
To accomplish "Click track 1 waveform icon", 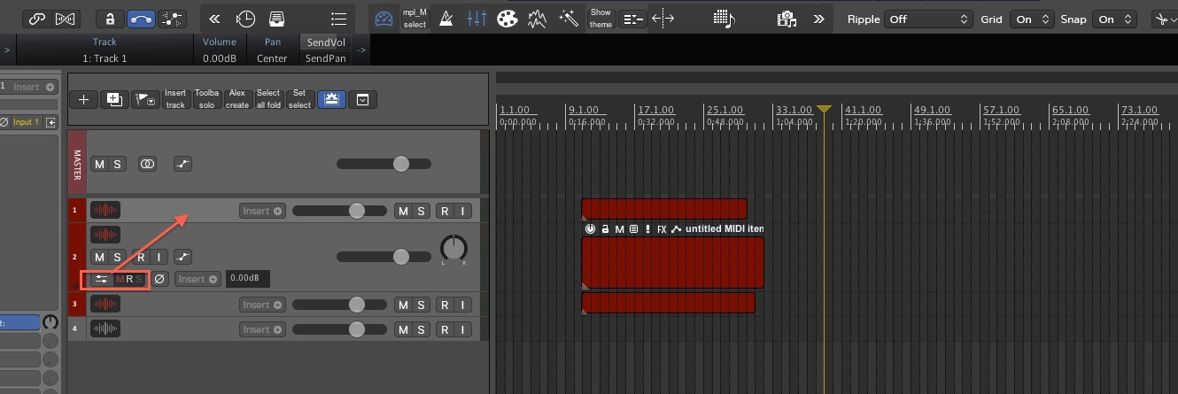I will pyautogui.click(x=105, y=211).
